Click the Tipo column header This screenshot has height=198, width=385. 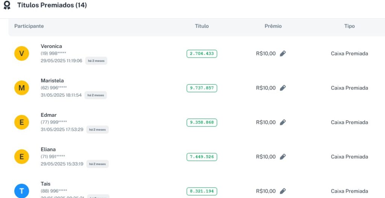pyautogui.click(x=349, y=26)
